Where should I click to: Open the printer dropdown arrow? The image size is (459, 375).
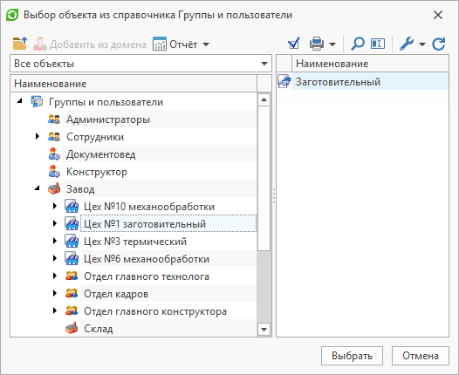(x=332, y=44)
